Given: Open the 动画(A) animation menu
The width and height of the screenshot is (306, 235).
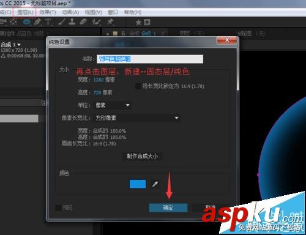Looking at the screenshot, I should [70, 12].
